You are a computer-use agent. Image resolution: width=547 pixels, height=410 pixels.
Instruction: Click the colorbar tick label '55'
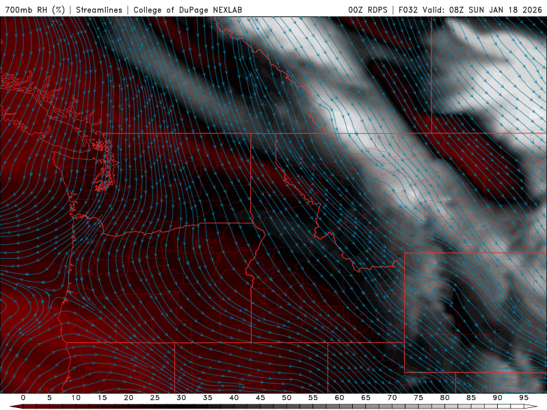313,398
